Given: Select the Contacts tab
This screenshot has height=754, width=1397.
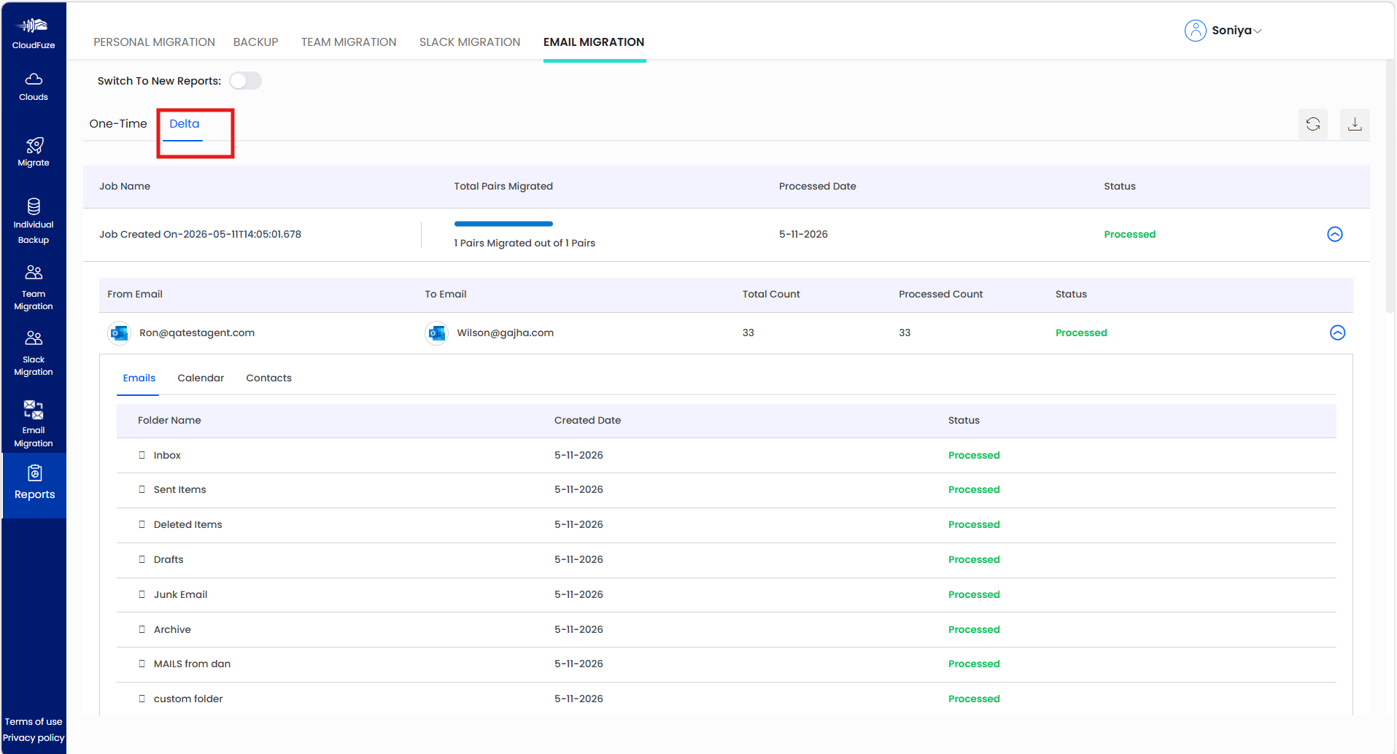Looking at the screenshot, I should [268, 378].
